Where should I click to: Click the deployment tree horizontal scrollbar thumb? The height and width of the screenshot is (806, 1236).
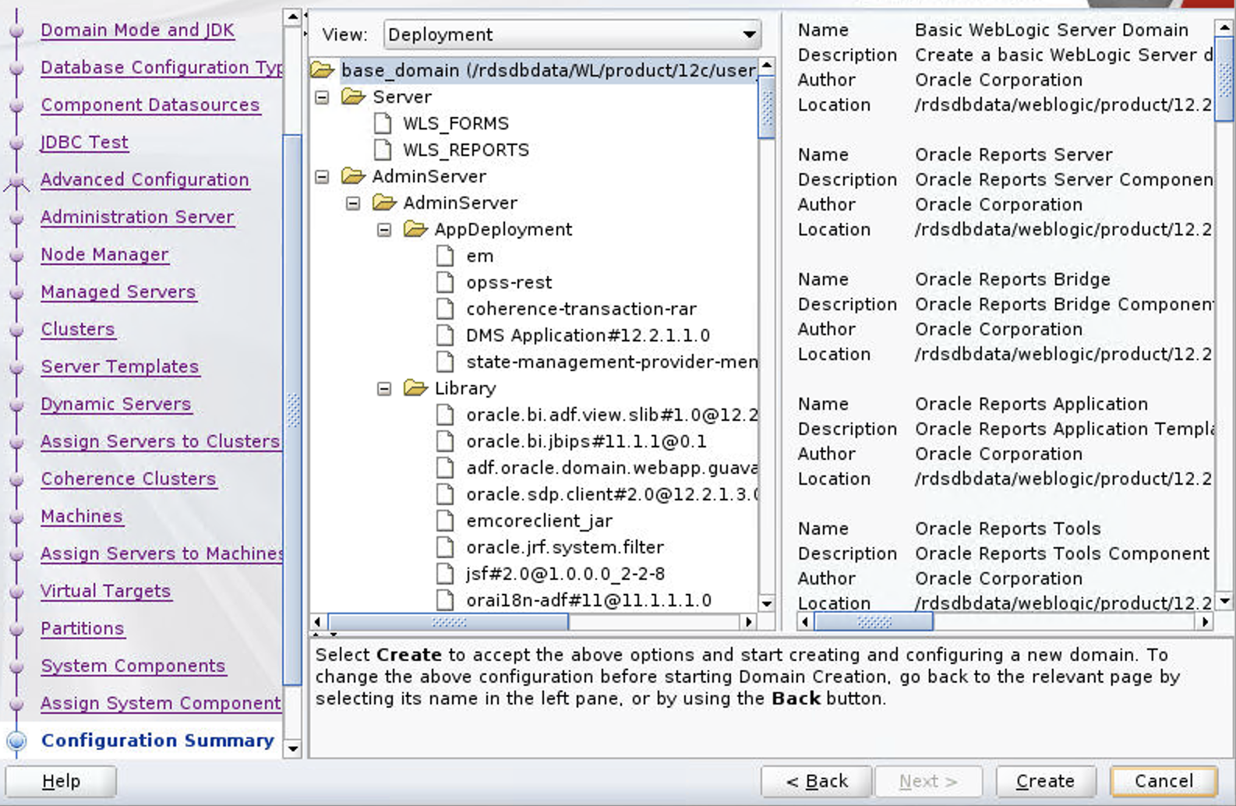[x=449, y=622]
